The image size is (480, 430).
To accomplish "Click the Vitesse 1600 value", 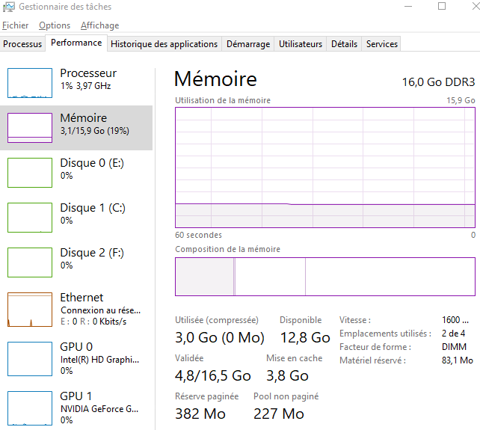I will pyautogui.click(x=455, y=320).
